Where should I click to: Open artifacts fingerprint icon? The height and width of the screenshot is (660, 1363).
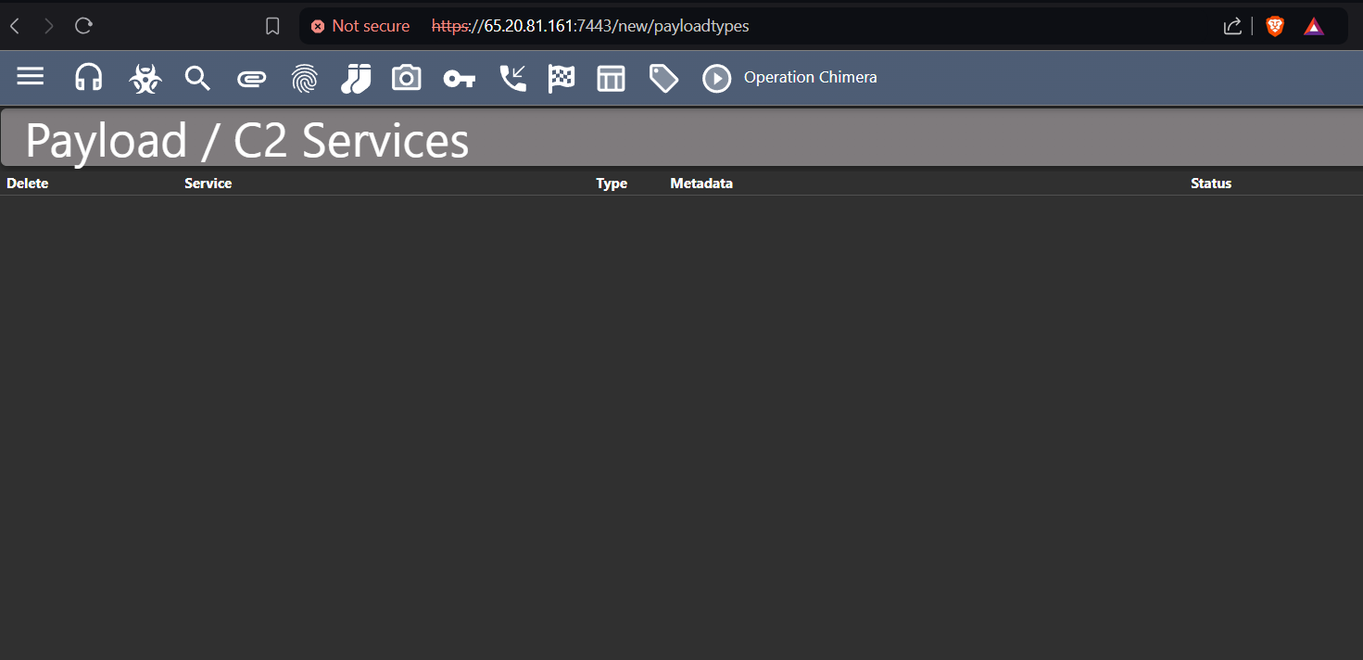tap(304, 79)
